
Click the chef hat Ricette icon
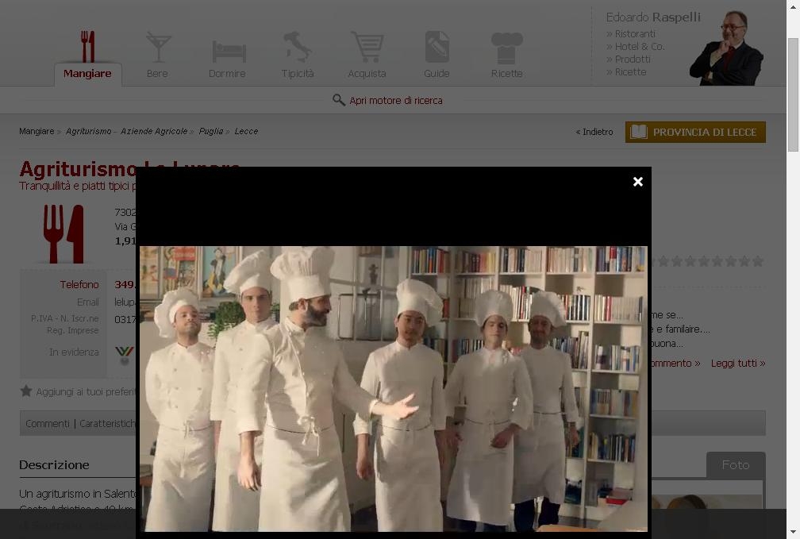pyautogui.click(x=506, y=48)
